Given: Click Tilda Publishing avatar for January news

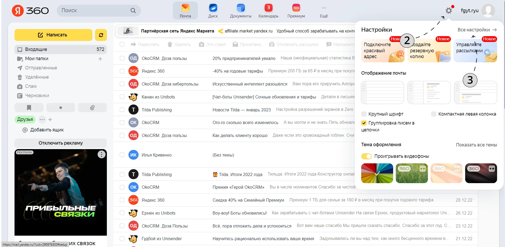Looking at the screenshot, I should [x=134, y=110].
